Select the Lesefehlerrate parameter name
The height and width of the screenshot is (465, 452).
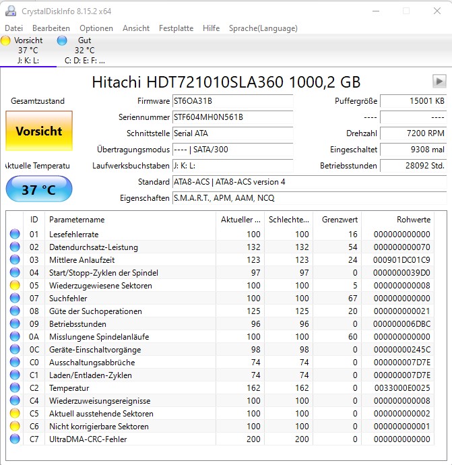pyautogui.click(x=74, y=235)
